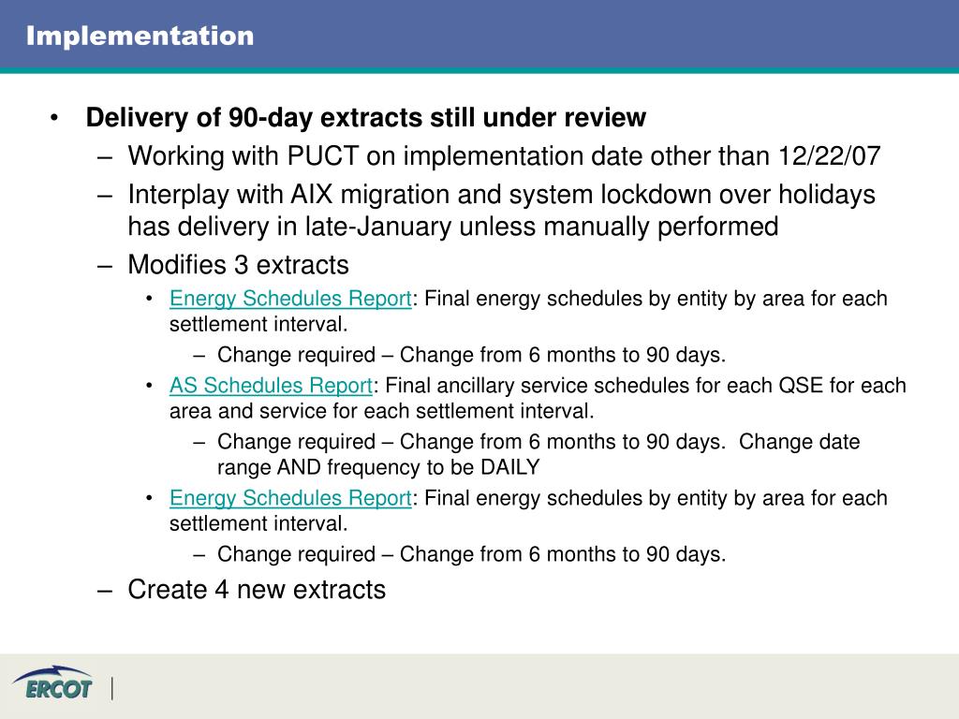Select the 'range AND frequency to be DAILY' line

(x=378, y=467)
